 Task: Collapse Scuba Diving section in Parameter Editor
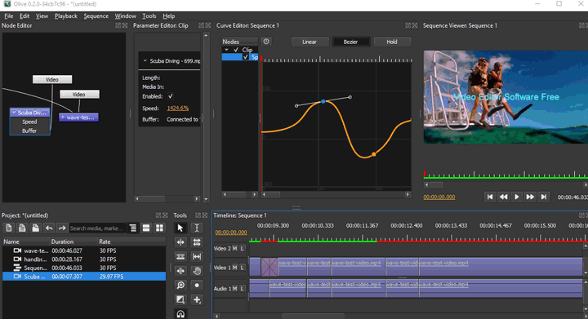click(x=145, y=60)
